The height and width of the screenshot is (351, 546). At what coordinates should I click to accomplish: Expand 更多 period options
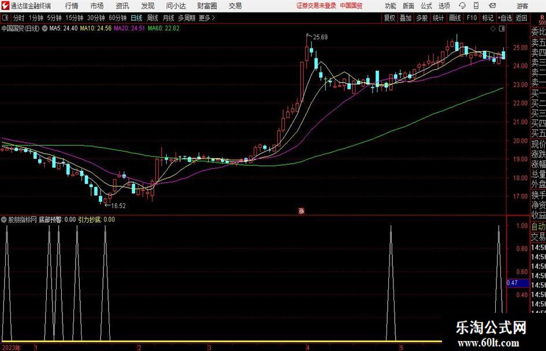tap(207, 18)
